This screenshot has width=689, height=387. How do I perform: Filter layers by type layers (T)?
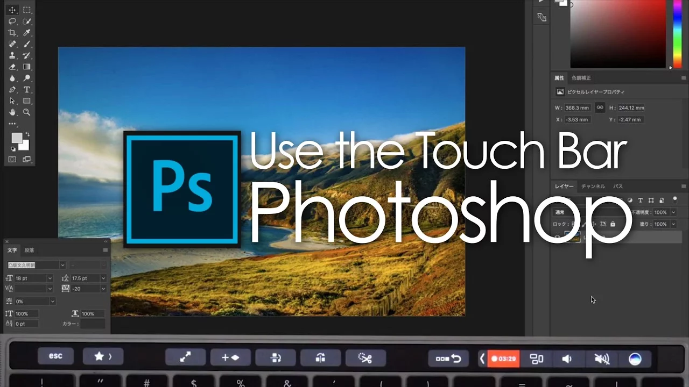click(x=641, y=200)
